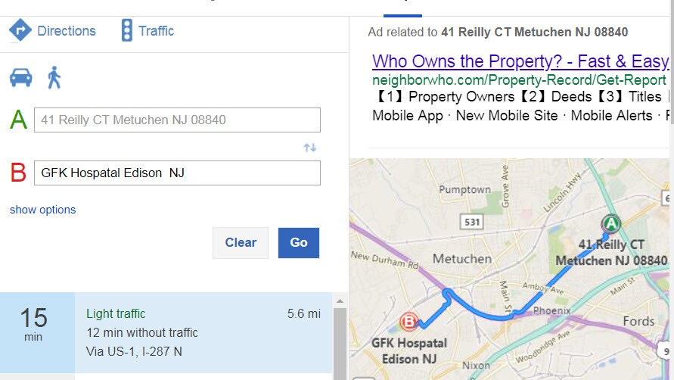Click the start address input field

(x=177, y=120)
